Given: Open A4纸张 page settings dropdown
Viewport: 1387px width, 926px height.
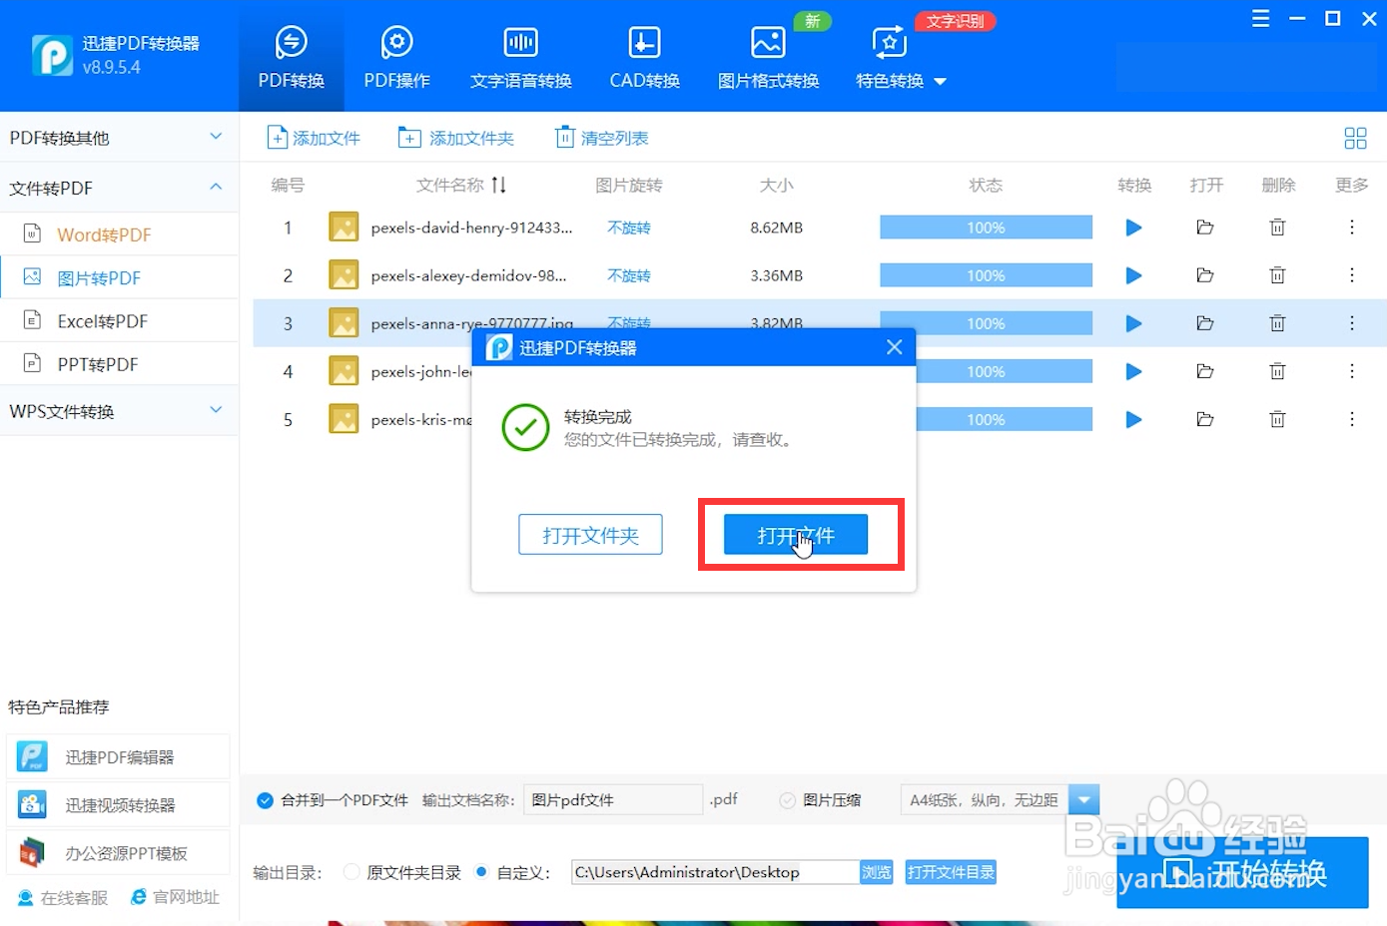Looking at the screenshot, I should (x=1083, y=800).
